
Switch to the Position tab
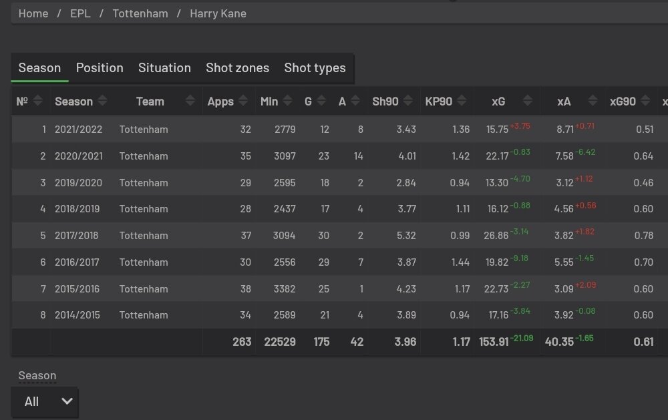coord(100,67)
